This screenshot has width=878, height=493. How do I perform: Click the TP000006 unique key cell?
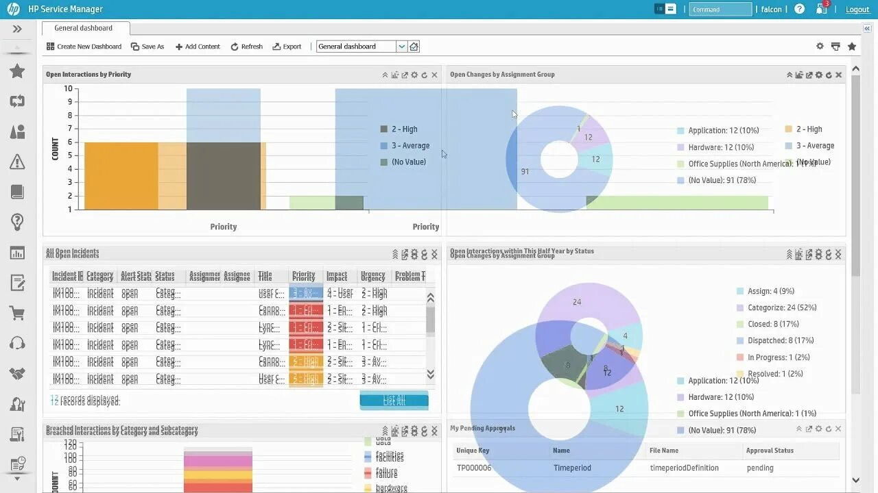click(474, 468)
